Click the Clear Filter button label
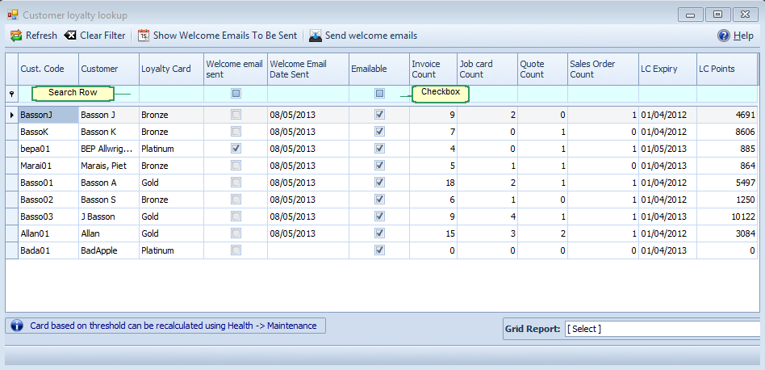 [102, 36]
